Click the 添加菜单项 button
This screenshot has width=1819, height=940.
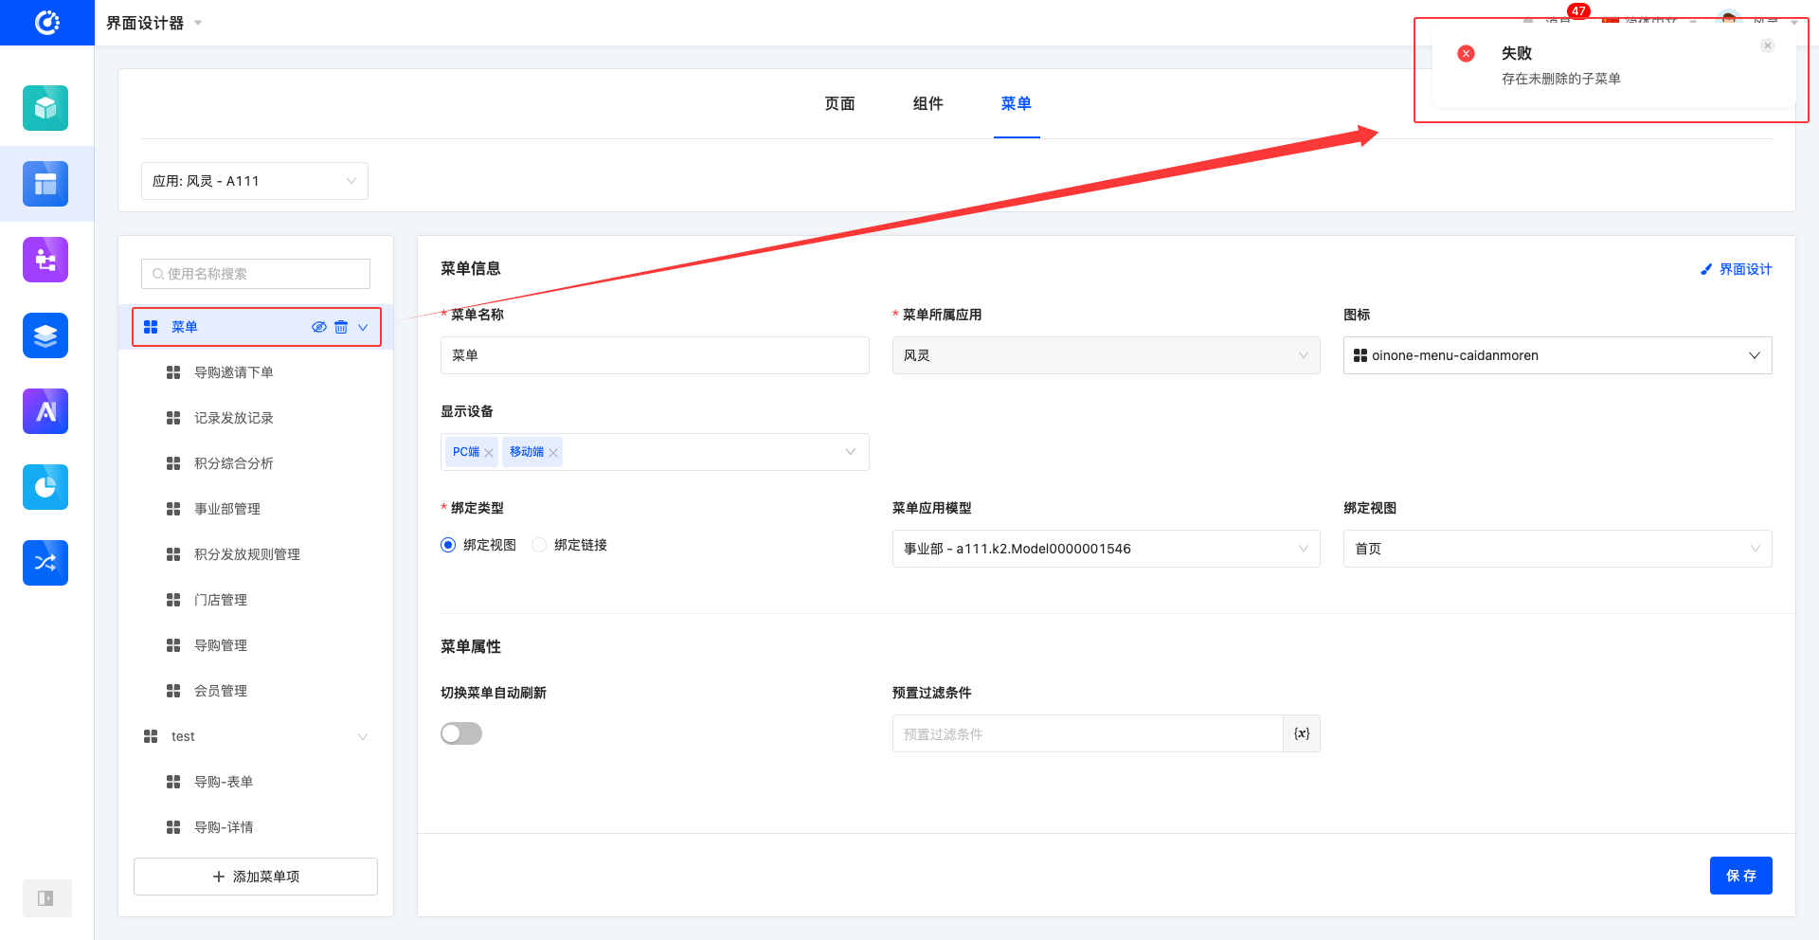[256, 877]
